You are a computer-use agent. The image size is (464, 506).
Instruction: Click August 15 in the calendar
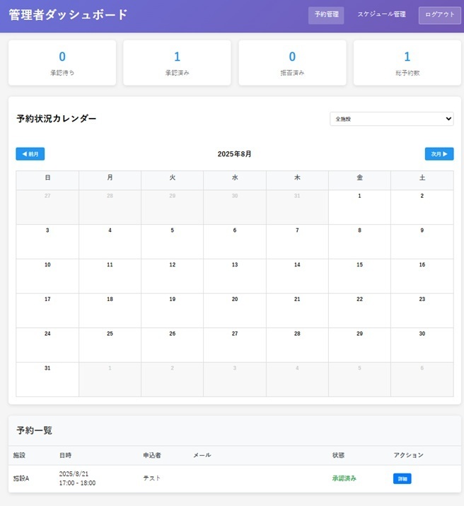point(359,276)
